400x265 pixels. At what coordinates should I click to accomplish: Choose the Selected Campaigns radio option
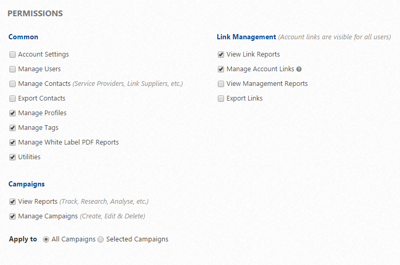[101, 239]
